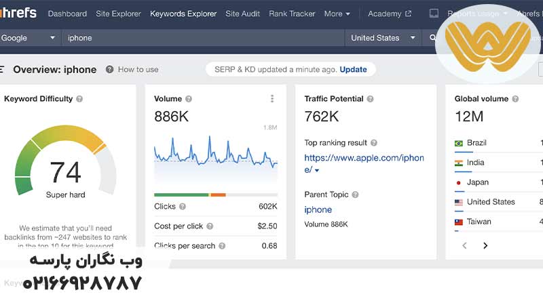
Task: Click the 886K volume value
Action: pos(172,117)
